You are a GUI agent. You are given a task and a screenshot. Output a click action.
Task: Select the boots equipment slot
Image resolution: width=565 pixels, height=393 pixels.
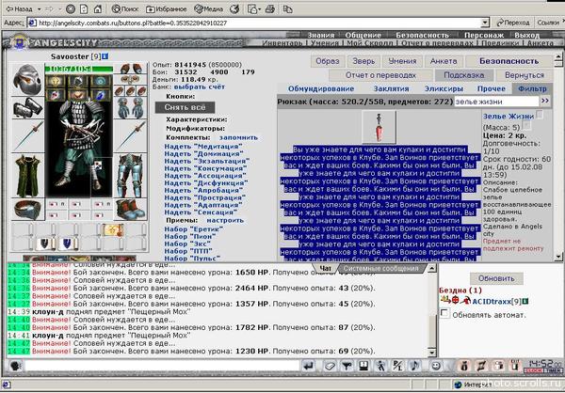tap(131, 209)
